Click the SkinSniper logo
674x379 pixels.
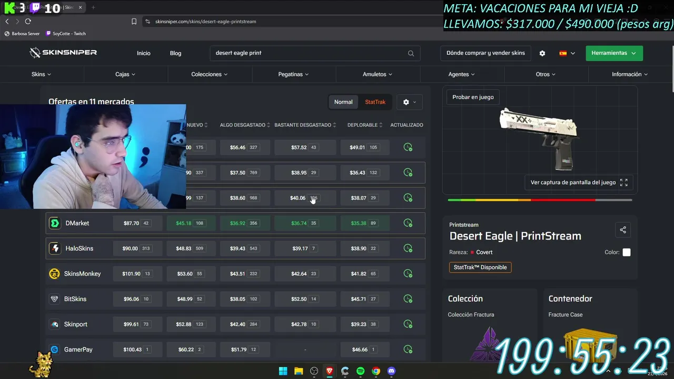tap(63, 53)
